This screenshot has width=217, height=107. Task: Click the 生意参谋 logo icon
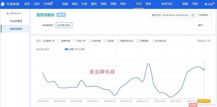pos(3,4)
